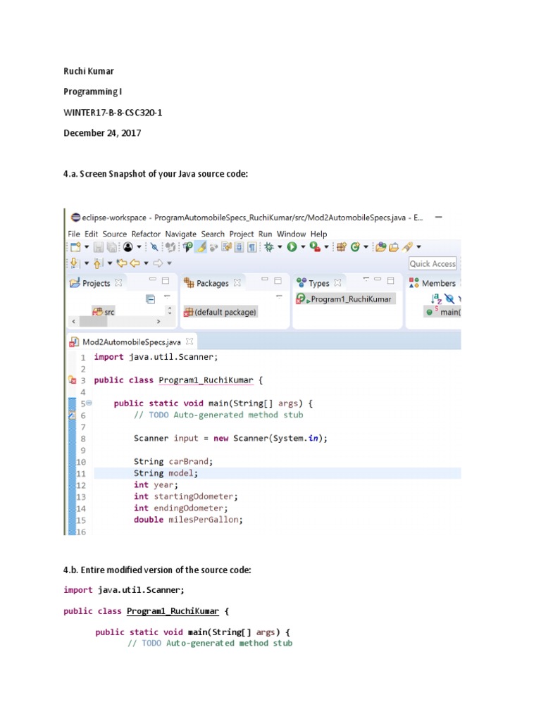The image size is (541, 721).
Task: Open the dropdown arrow next to Run button
Action: [x=303, y=247]
